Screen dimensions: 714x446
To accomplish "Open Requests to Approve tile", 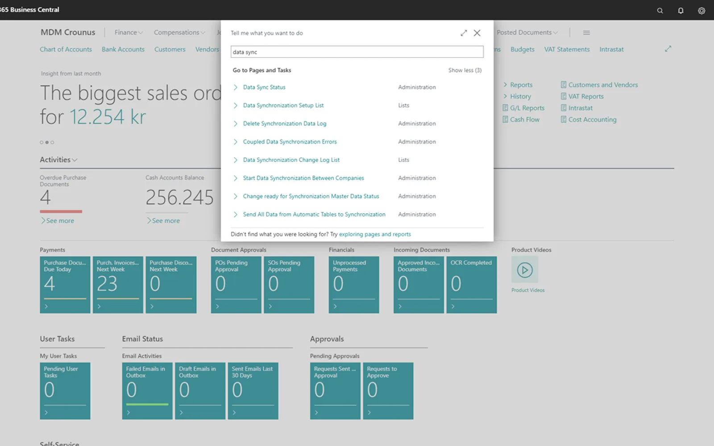I will (388, 391).
